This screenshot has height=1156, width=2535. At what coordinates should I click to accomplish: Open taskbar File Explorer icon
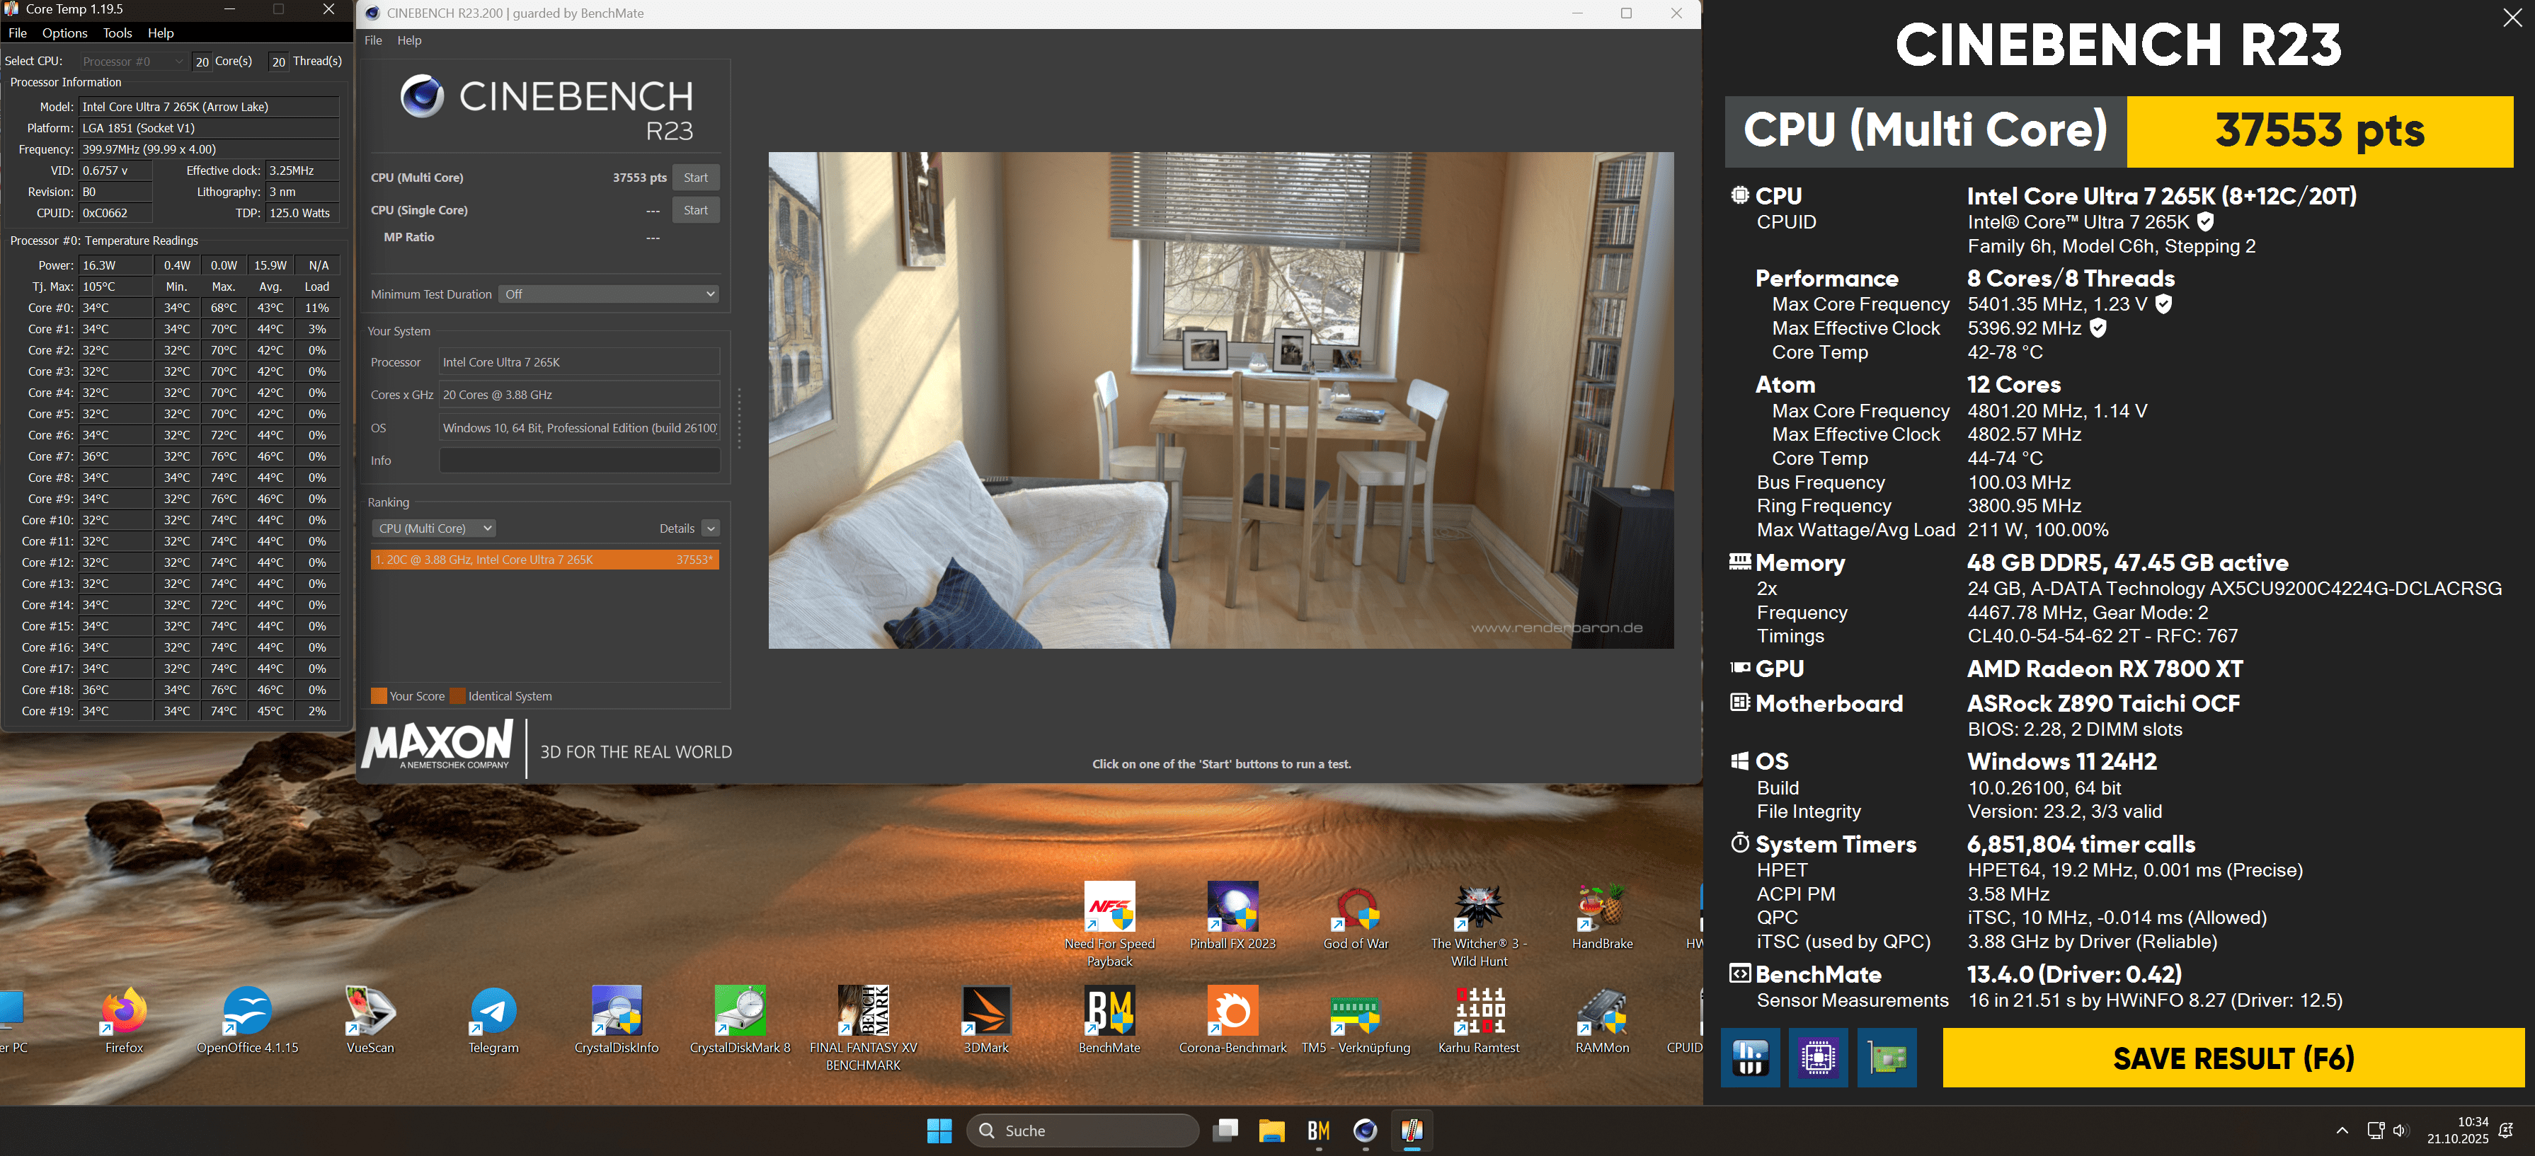coord(1271,1131)
